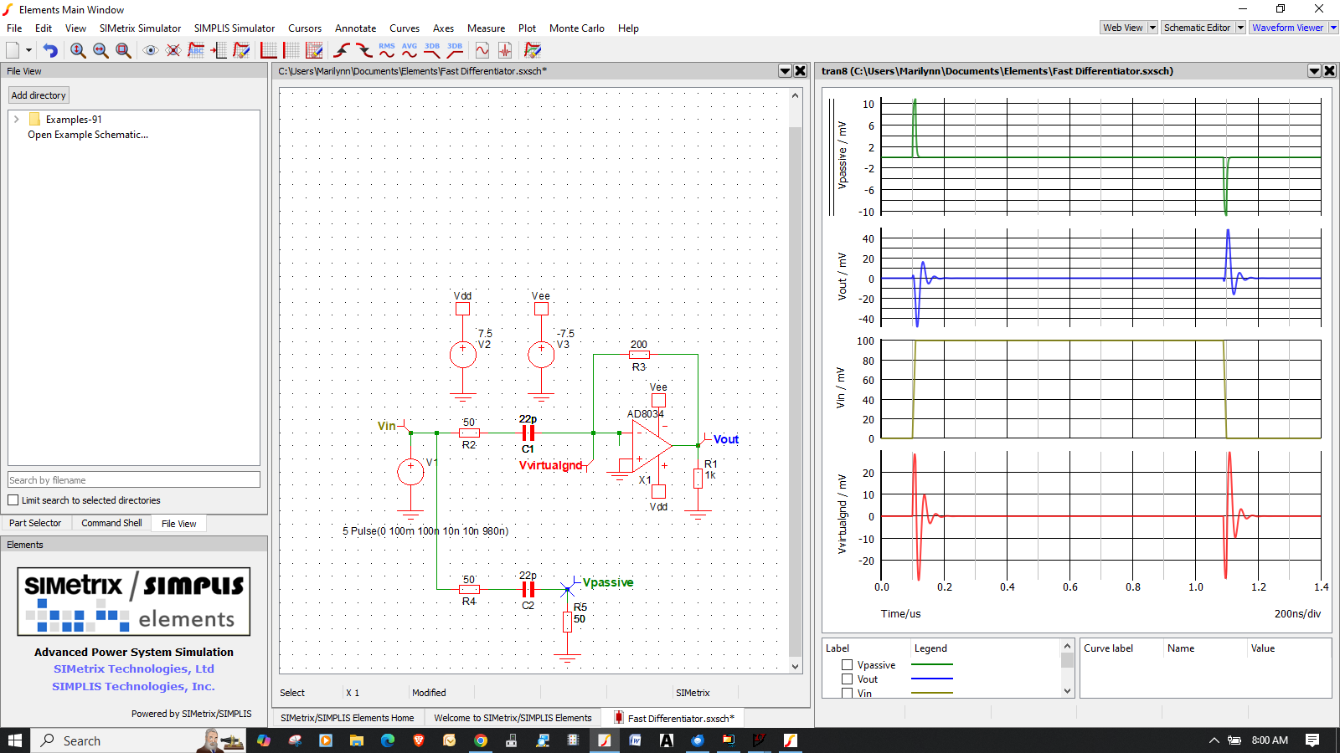Toggle the Vpassive curve checkbox
The image size is (1340, 753).
[x=847, y=665]
